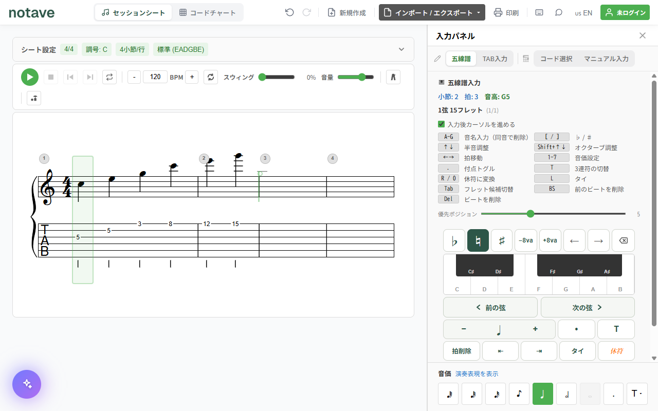
Task: Jump to start with ⇤ button
Action: pos(500,351)
